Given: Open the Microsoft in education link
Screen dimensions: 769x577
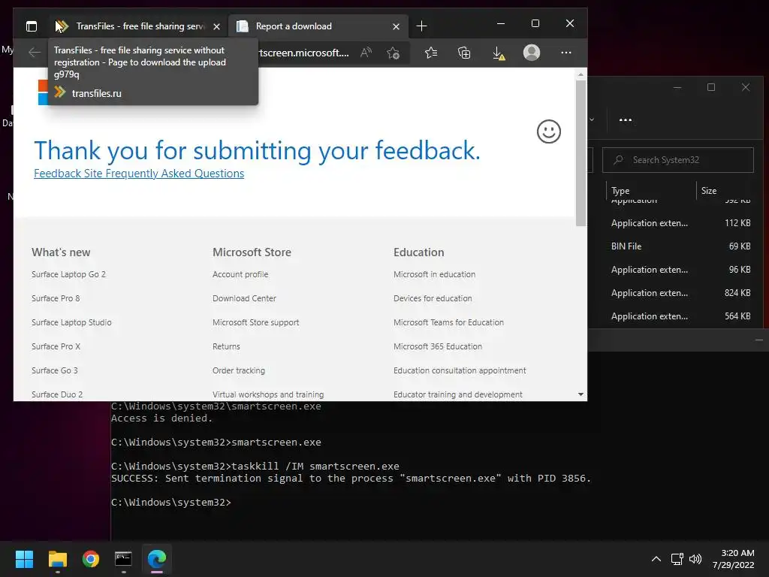Looking at the screenshot, I should coord(434,274).
